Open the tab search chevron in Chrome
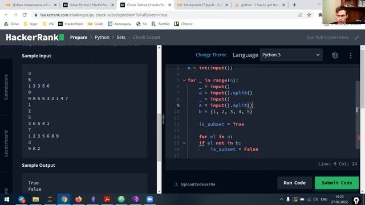 [x=319, y=5]
